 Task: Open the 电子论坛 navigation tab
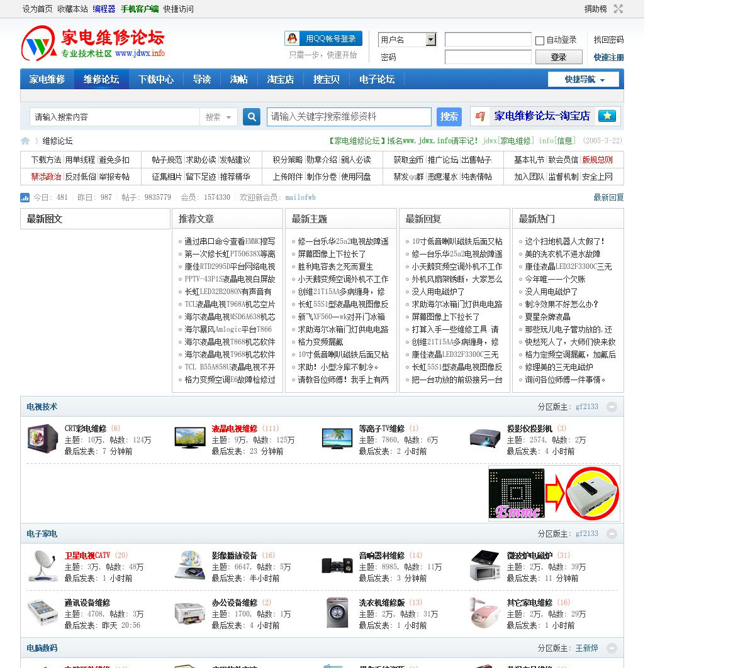[377, 80]
